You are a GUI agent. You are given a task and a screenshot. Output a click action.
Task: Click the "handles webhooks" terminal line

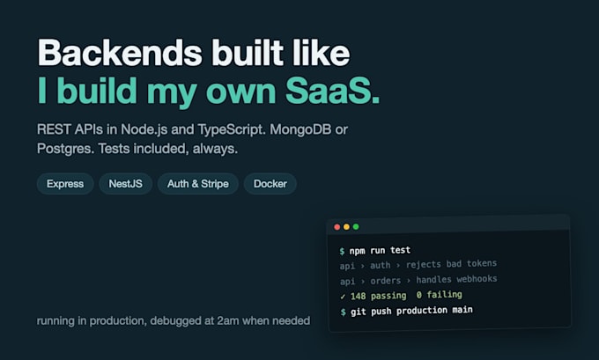(418, 280)
